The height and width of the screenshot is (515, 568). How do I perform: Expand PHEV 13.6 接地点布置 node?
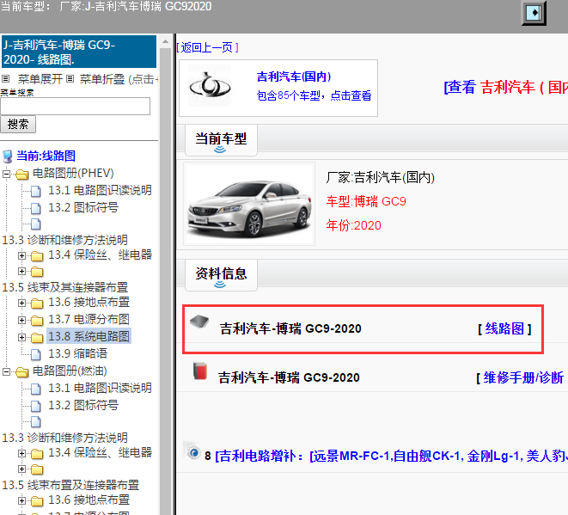[x=21, y=303]
